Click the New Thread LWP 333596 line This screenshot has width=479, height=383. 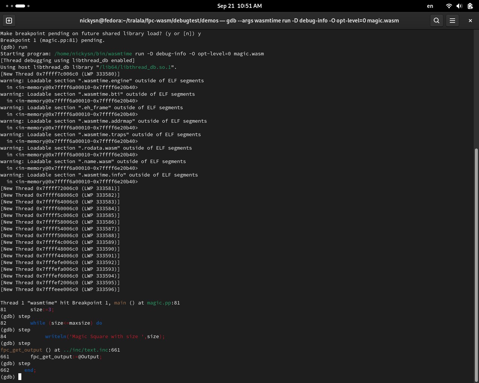(60, 289)
